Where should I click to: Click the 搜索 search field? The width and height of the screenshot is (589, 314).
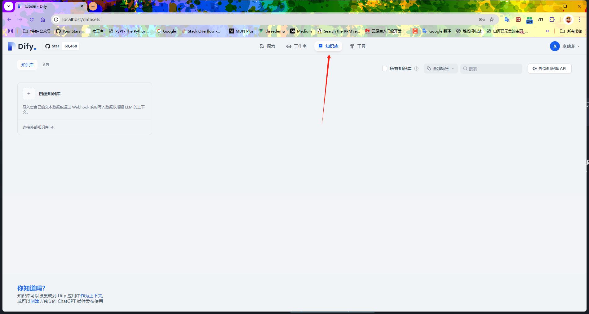click(491, 69)
